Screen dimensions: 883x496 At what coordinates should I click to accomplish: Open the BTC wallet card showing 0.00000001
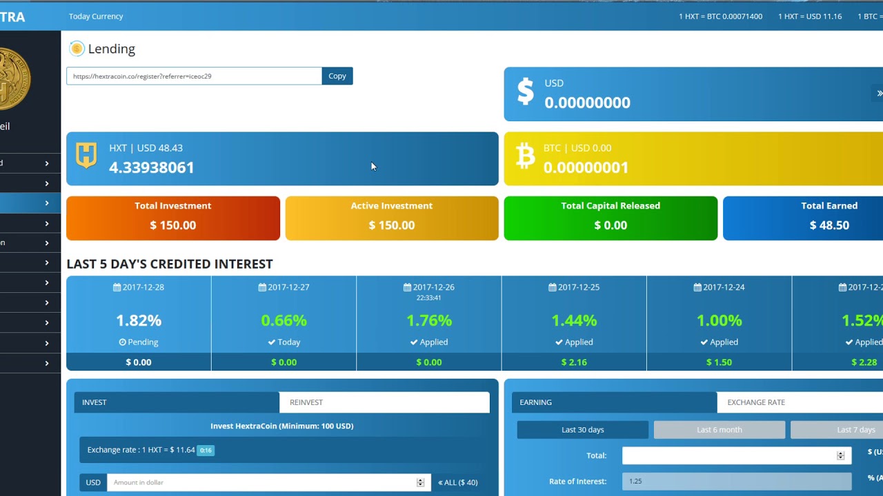click(693, 158)
